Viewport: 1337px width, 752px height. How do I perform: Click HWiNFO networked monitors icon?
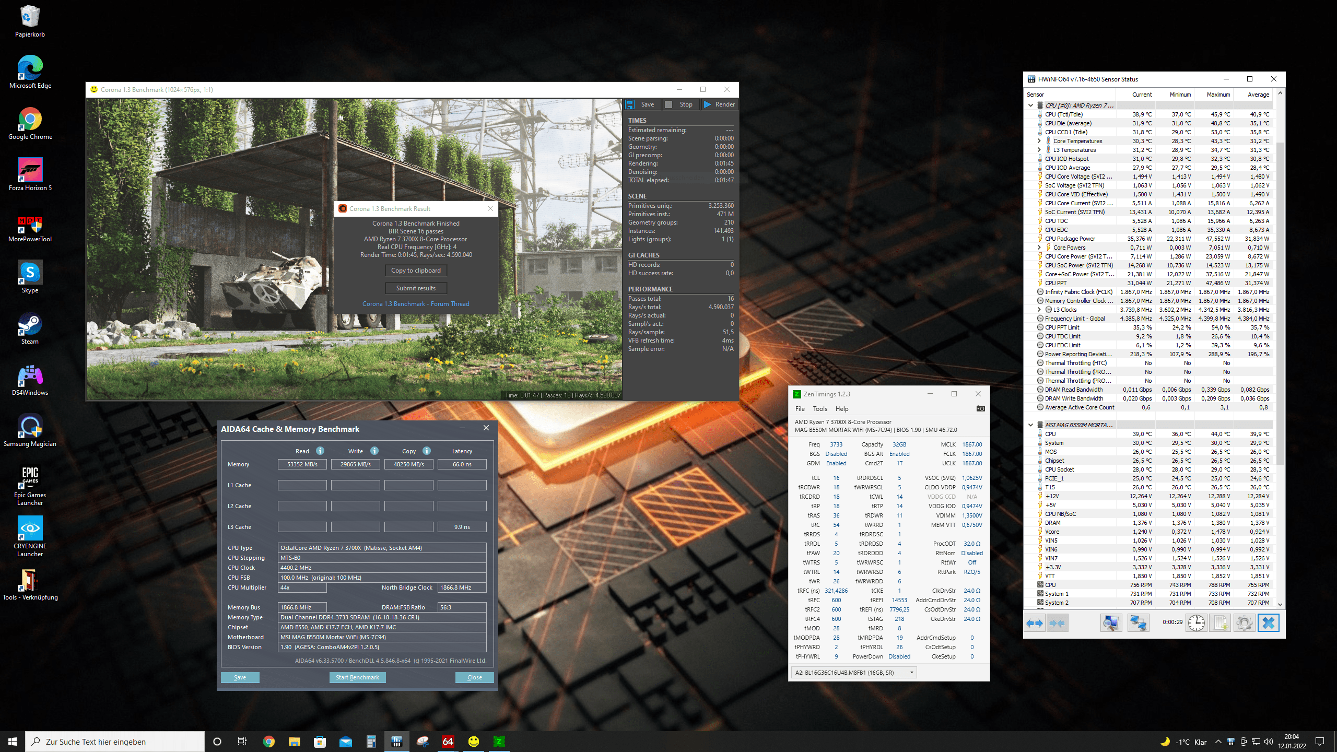point(1138,623)
